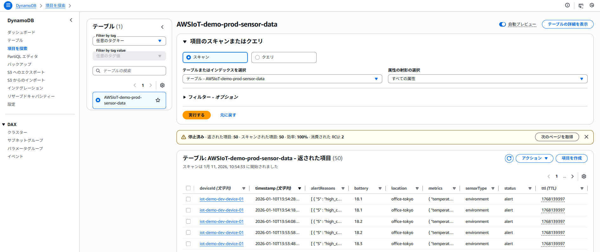Go to previous page of table list
Screen dimensions: 600x252
[x=135, y=85]
